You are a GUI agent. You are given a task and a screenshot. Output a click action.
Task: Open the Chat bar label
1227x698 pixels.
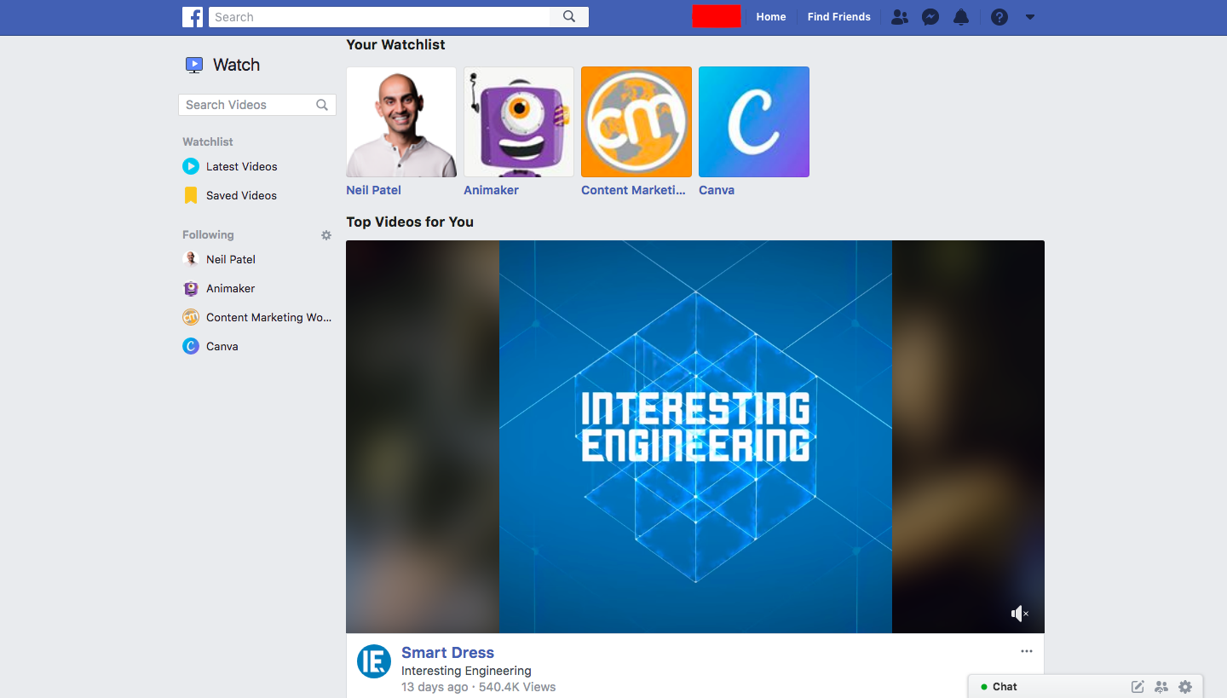(1005, 687)
